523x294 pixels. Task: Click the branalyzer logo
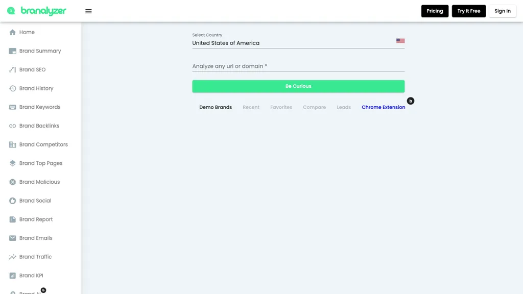click(37, 11)
